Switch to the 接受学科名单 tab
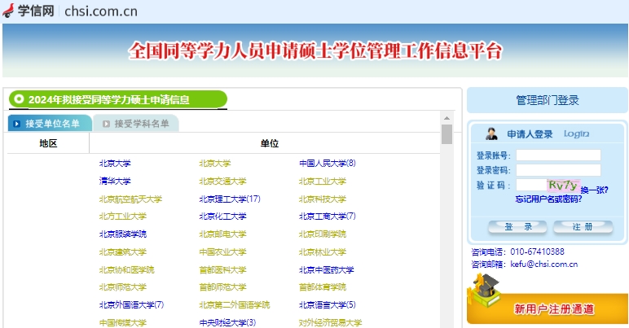629x328 pixels. (x=136, y=124)
